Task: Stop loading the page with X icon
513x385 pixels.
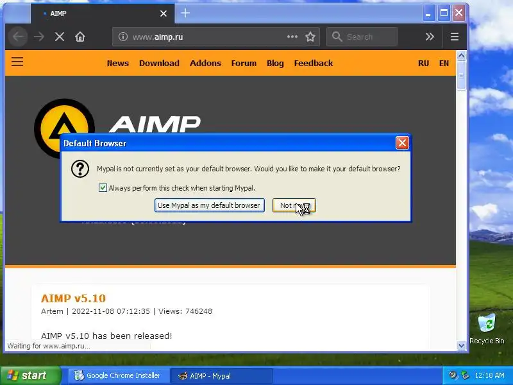Action: coord(60,37)
